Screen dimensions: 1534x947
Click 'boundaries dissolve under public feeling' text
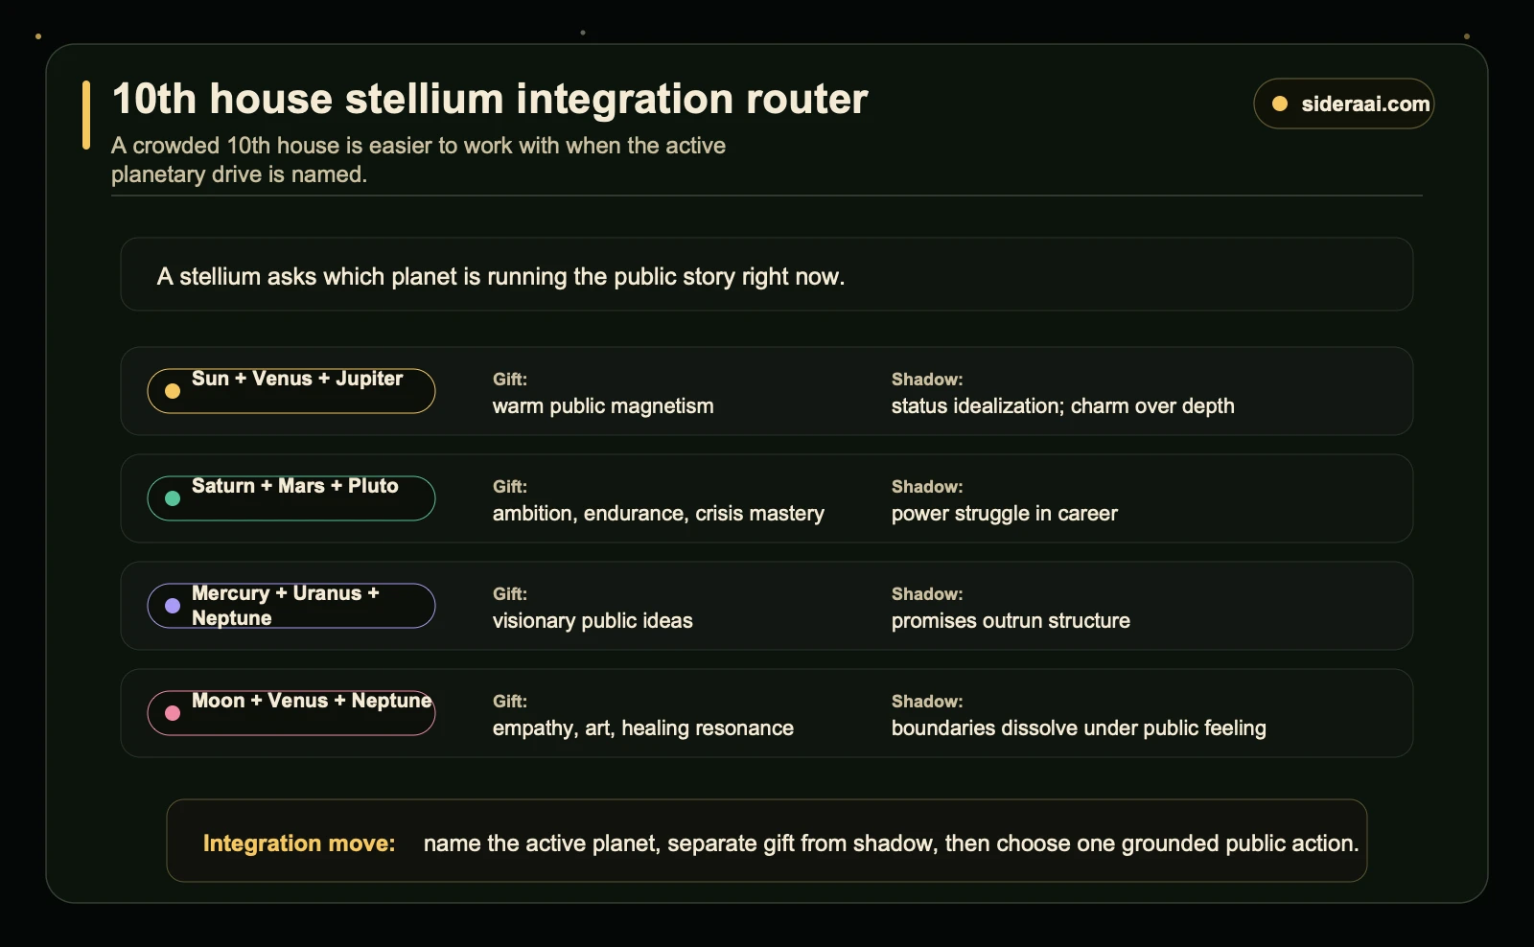1079,728
